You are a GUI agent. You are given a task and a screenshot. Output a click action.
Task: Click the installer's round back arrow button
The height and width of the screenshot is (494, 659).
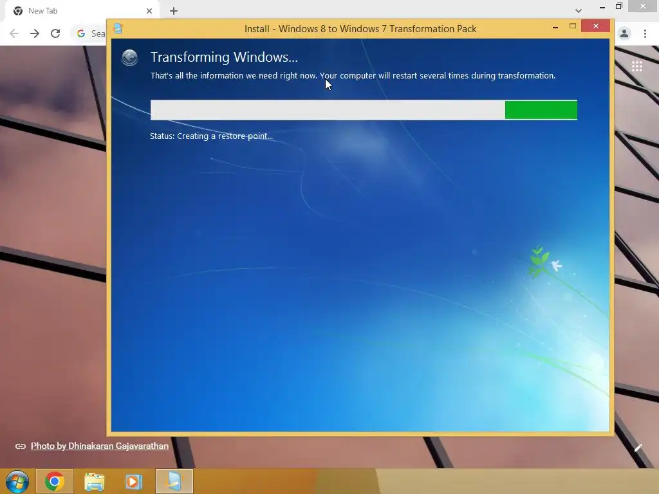129,57
